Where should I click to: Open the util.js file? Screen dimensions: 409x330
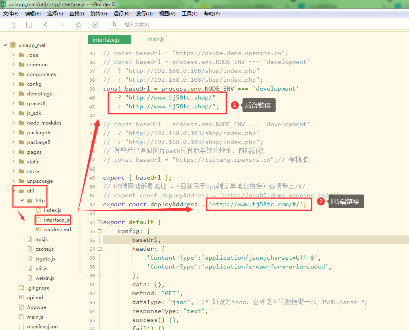pyautogui.click(x=41, y=269)
